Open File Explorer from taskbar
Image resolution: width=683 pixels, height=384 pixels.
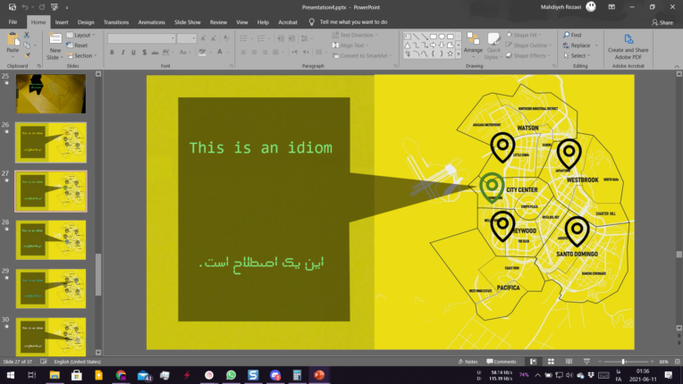coord(55,375)
